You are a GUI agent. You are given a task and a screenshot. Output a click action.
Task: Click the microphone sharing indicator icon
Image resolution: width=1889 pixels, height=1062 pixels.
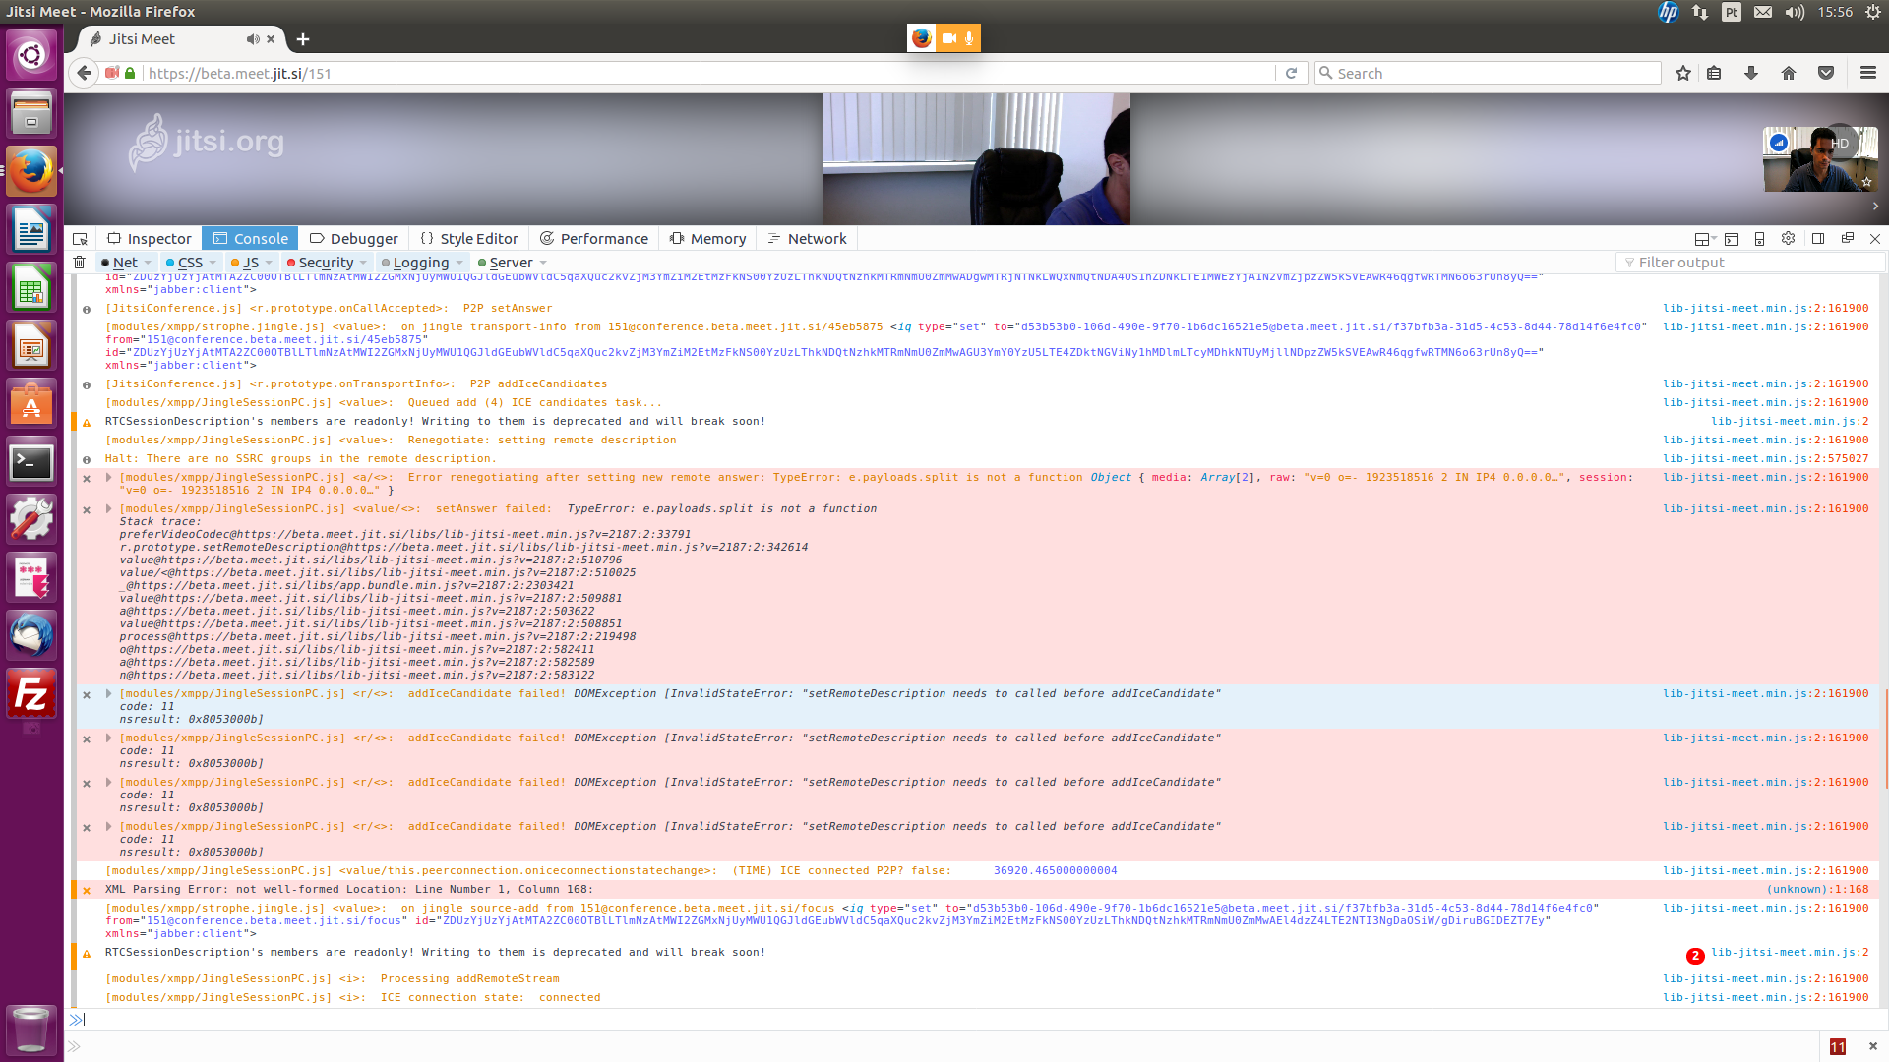point(969,38)
